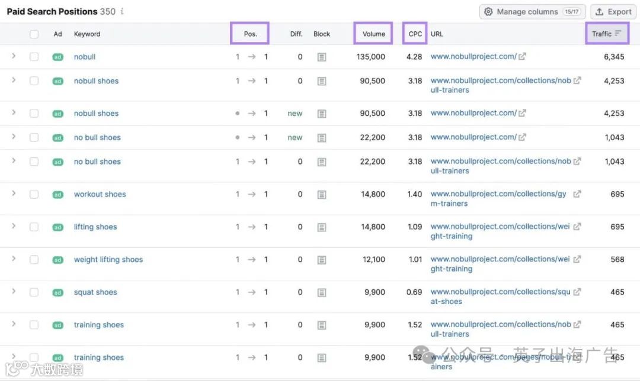The image size is (640, 381).
Task: Open the gym-trainers collection URL link
Action: click(x=498, y=198)
